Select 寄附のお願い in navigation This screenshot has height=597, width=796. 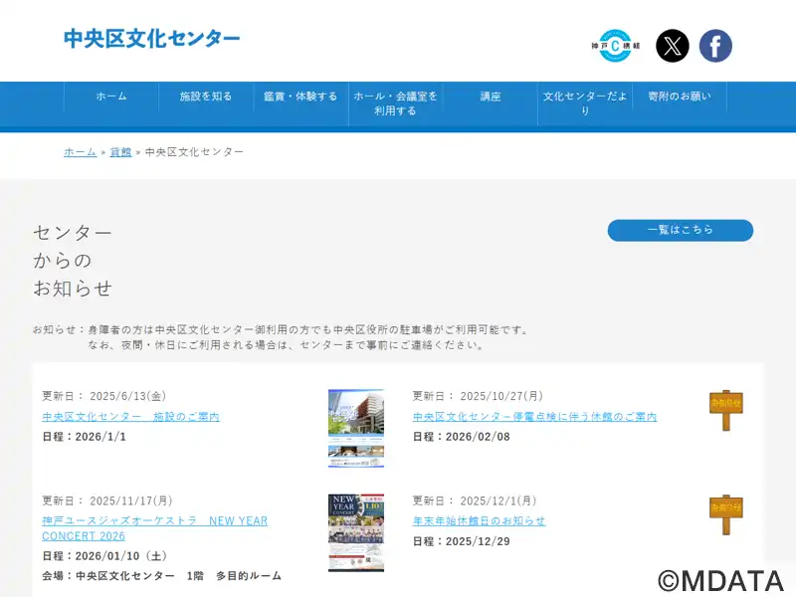[x=680, y=97]
